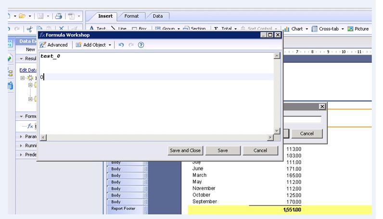The width and height of the screenshot is (383, 219).
Task: Click the group tree side panel icon
Action: coord(10,72)
